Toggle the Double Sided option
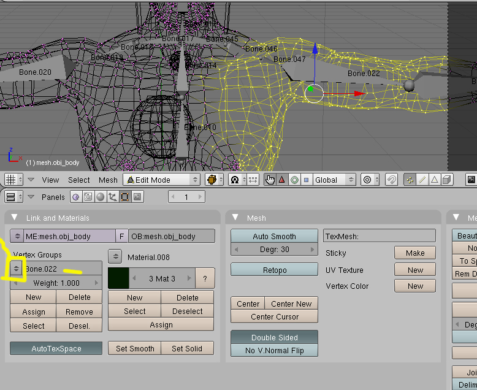 (x=275, y=337)
